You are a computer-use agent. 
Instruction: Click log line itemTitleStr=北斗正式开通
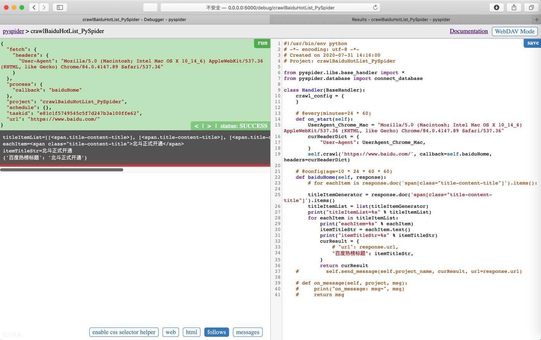point(38,151)
